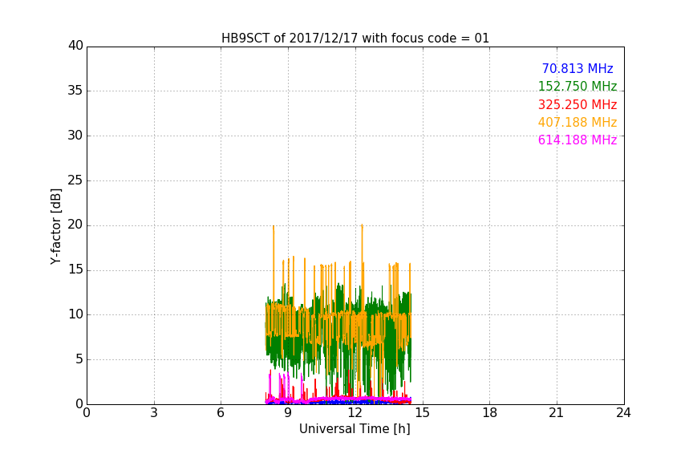Click the x-axis tick value 12

click(355, 413)
